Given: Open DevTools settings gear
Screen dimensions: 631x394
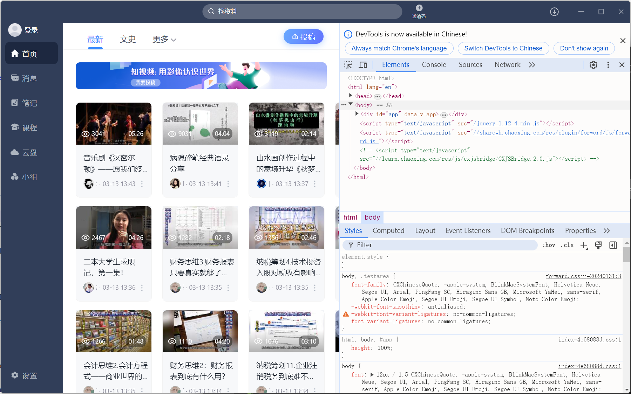Looking at the screenshot, I should tap(593, 65).
